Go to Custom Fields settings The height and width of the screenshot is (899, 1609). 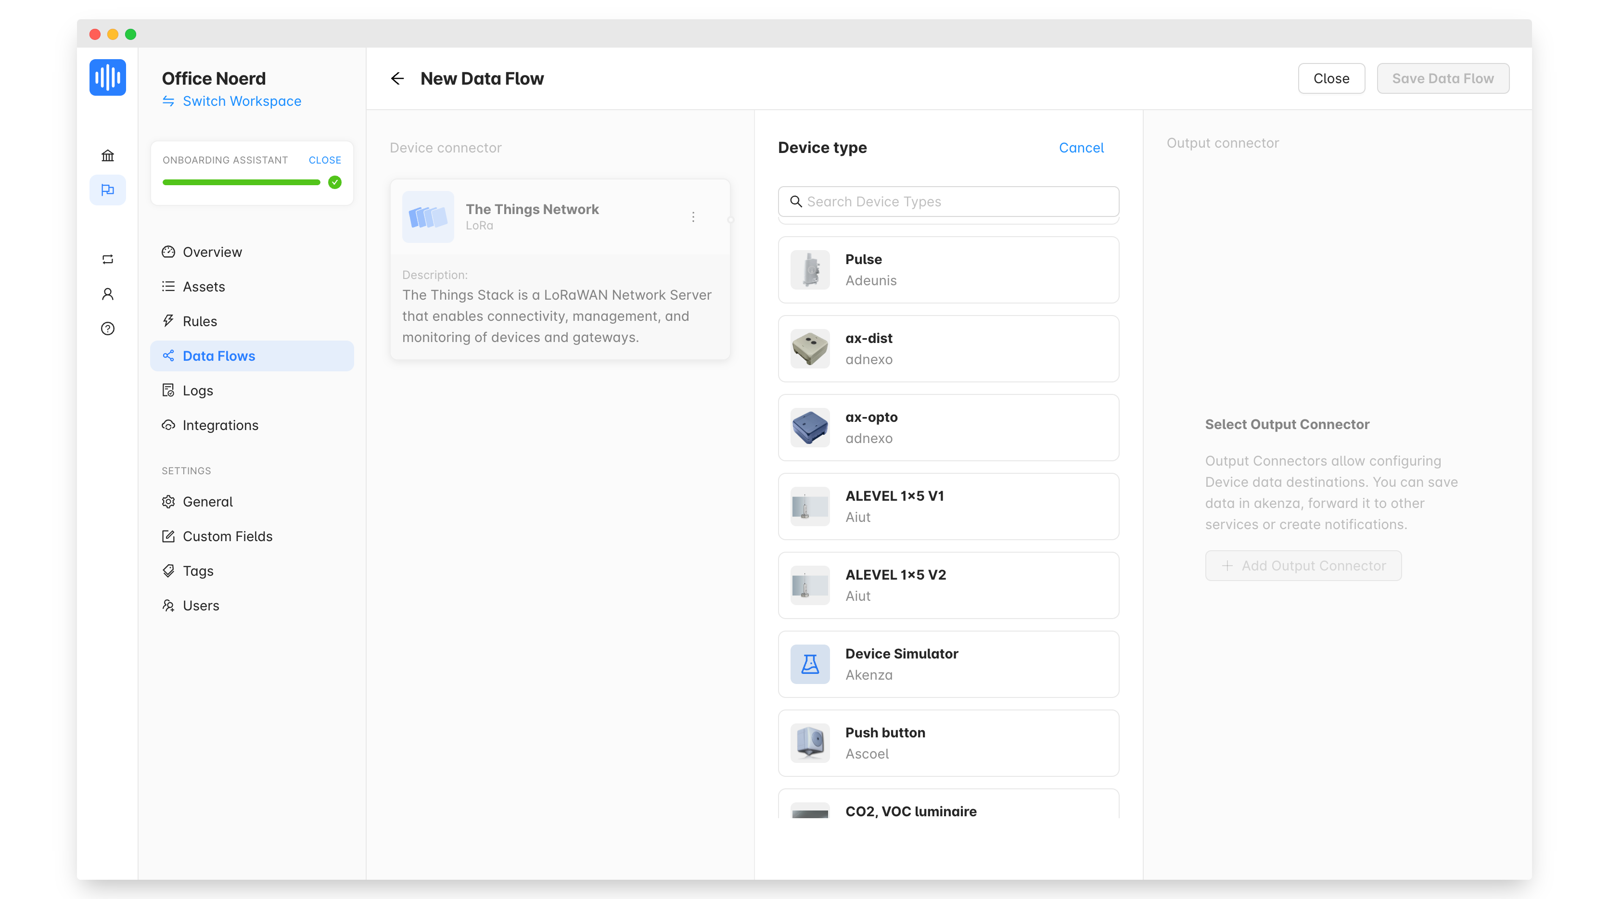point(252,536)
